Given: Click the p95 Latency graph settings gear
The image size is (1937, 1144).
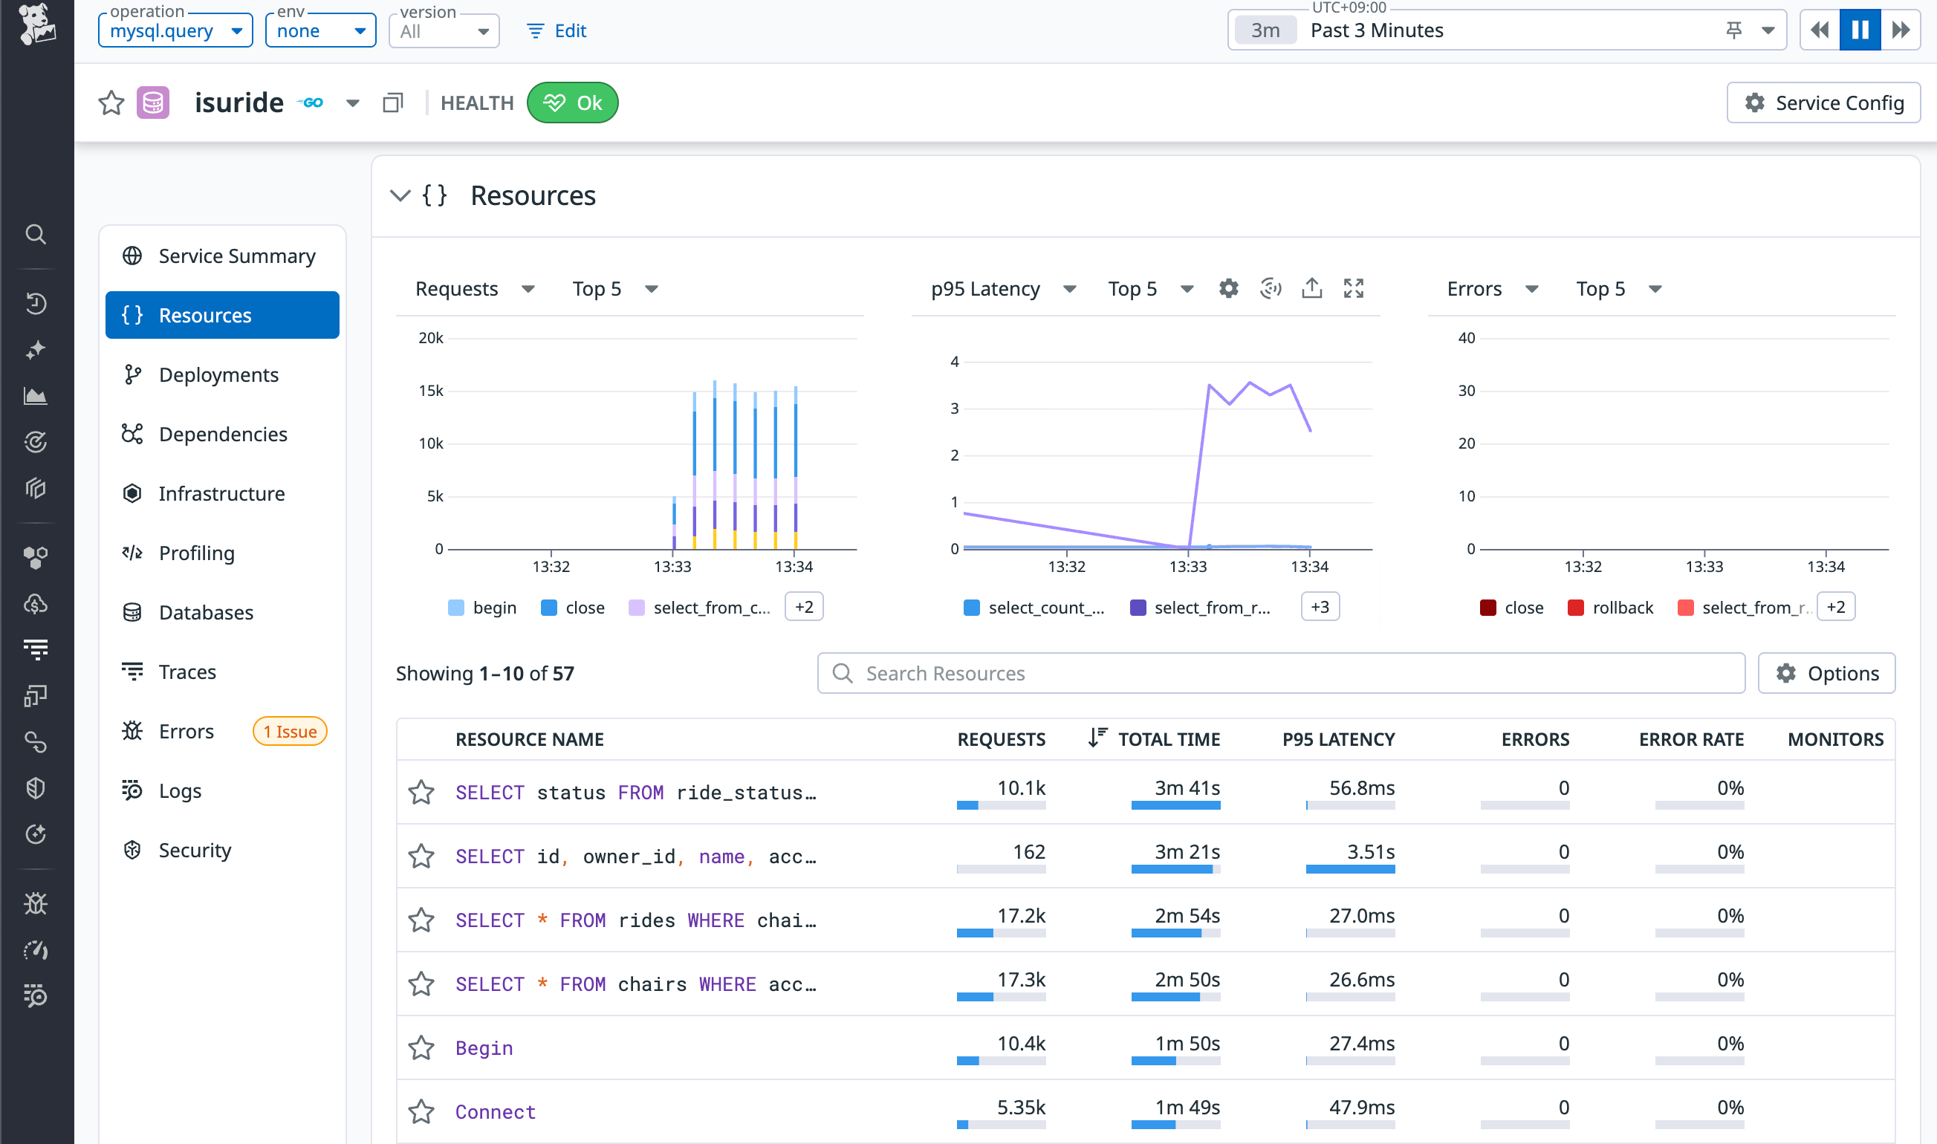Looking at the screenshot, I should coord(1229,288).
